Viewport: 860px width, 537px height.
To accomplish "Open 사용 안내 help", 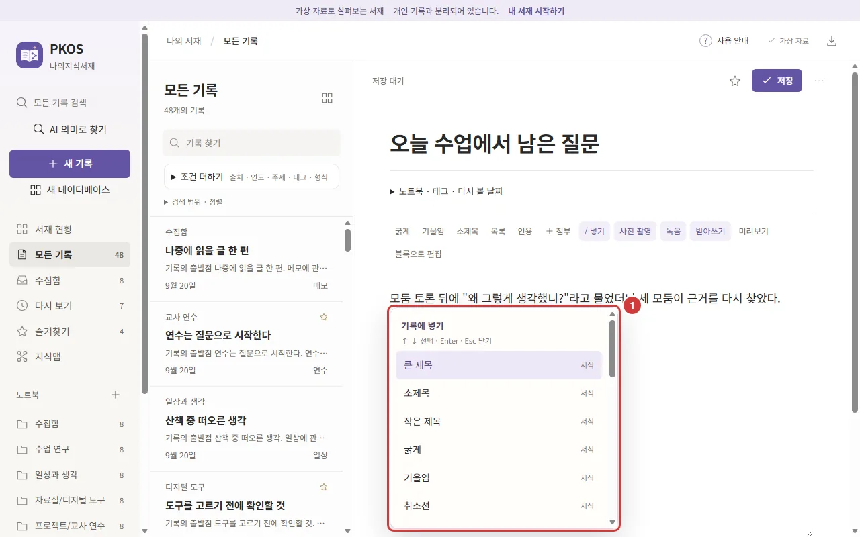I will pos(724,41).
